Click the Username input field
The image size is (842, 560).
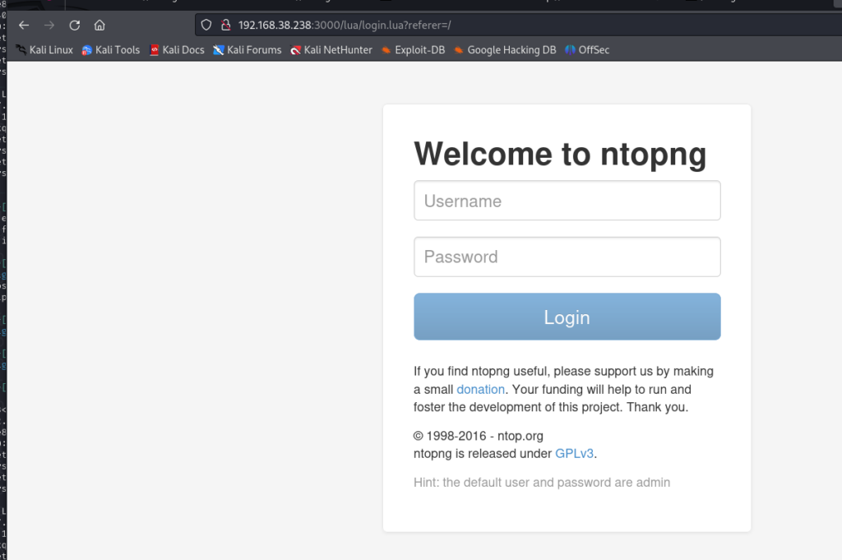(567, 201)
